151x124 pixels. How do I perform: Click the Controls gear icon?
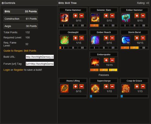click(x=3, y=3)
